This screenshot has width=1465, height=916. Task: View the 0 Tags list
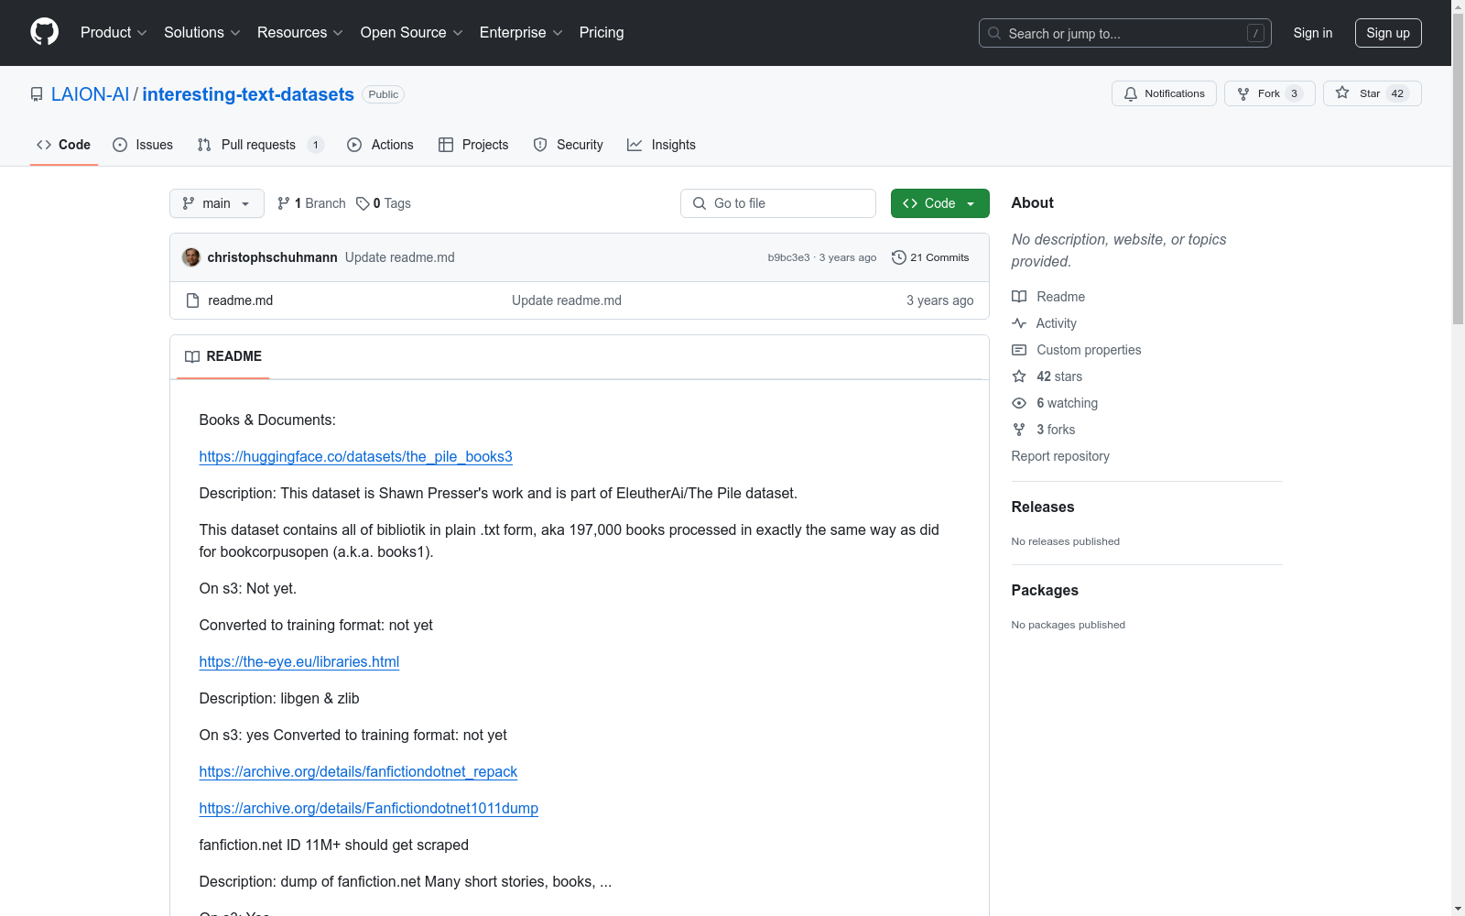point(384,203)
